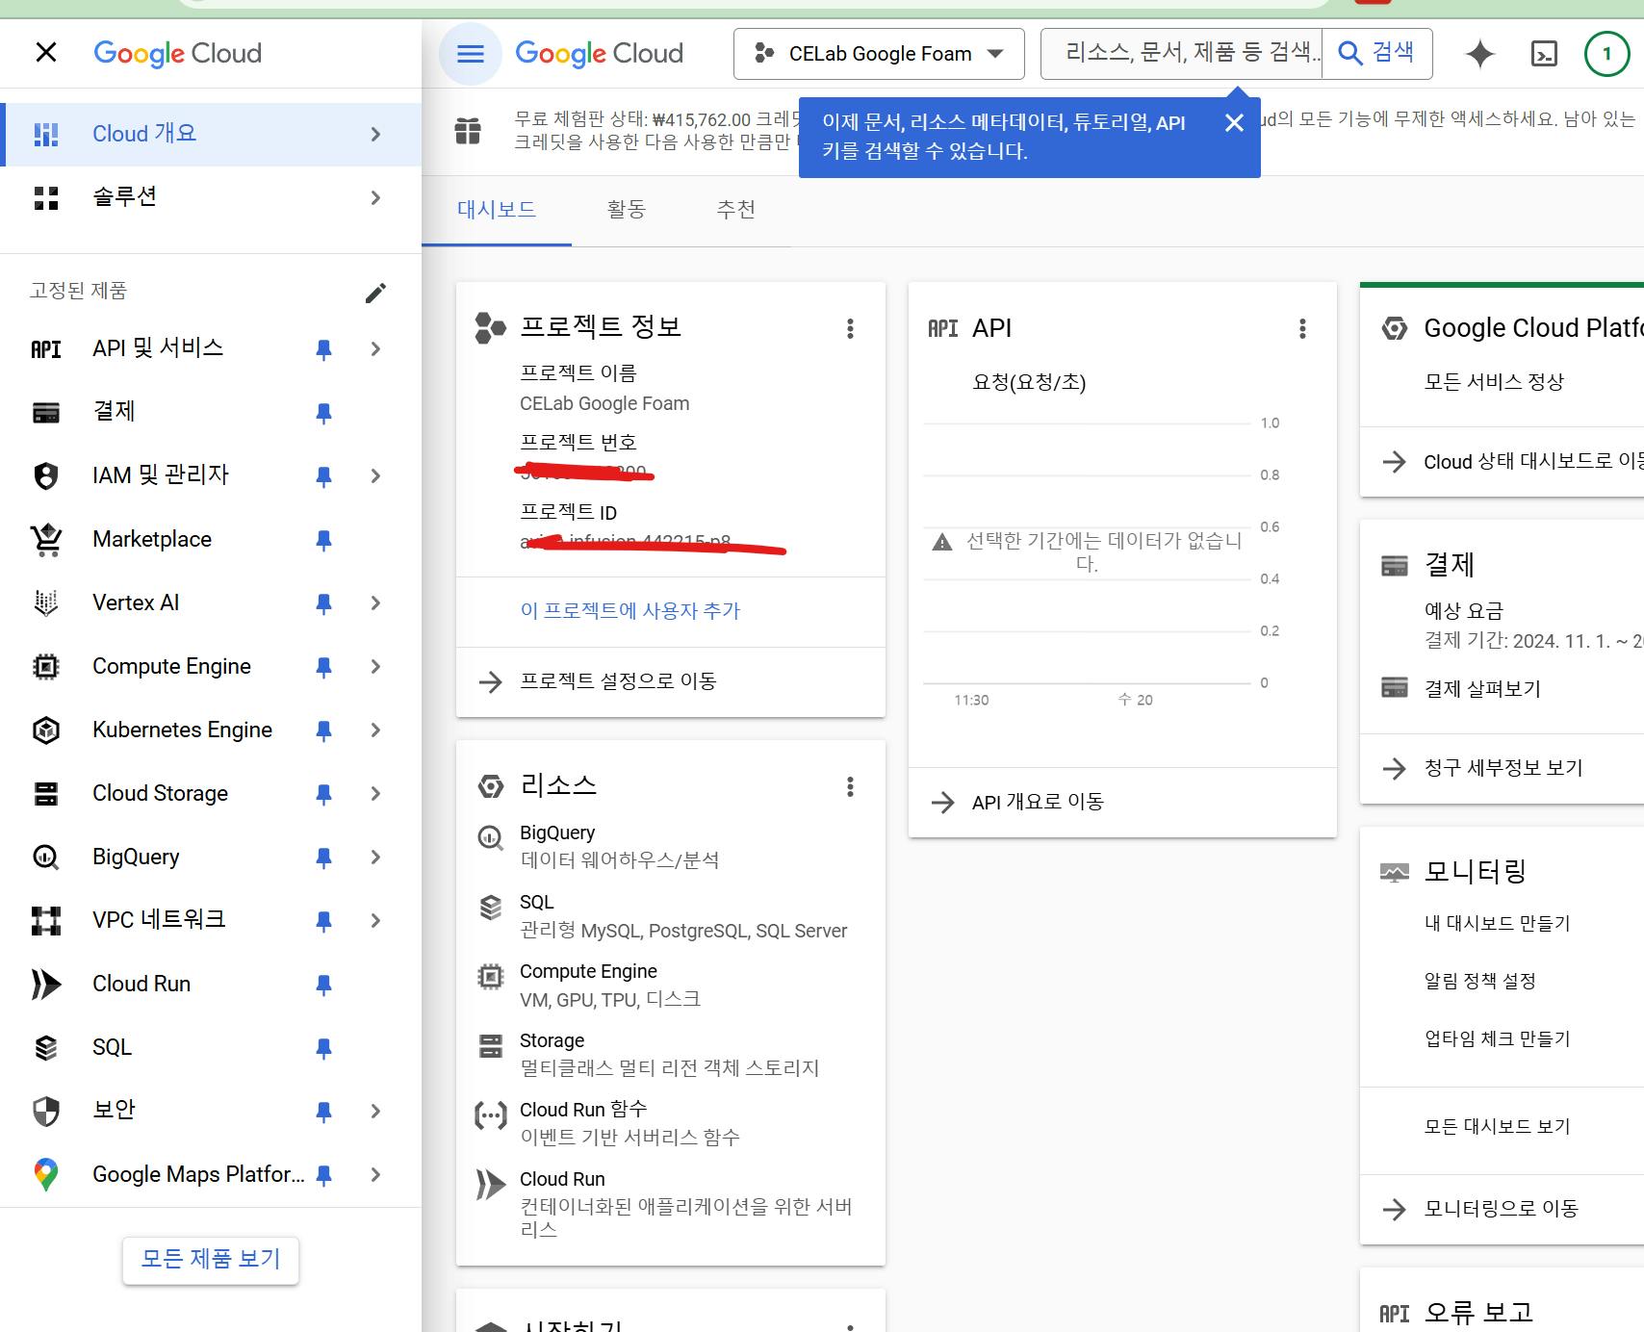This screenshot has height=1332, width=1644.
Task: Click the BigQuery icon in sidebar
Action: click(x=46, y=858)
